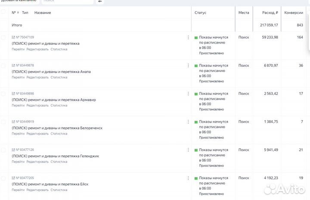Click pause status icon of Ейск campaign

click(x=196, y=178)
